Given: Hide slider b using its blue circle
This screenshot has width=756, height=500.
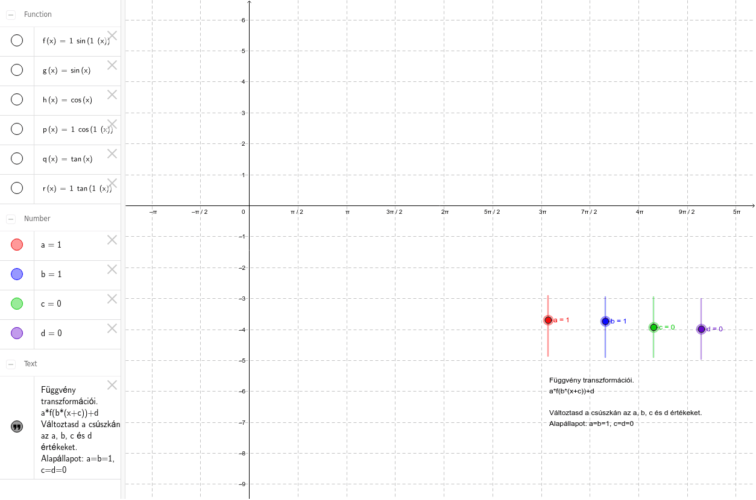Looking at the screenshot, I should (17, 274).
